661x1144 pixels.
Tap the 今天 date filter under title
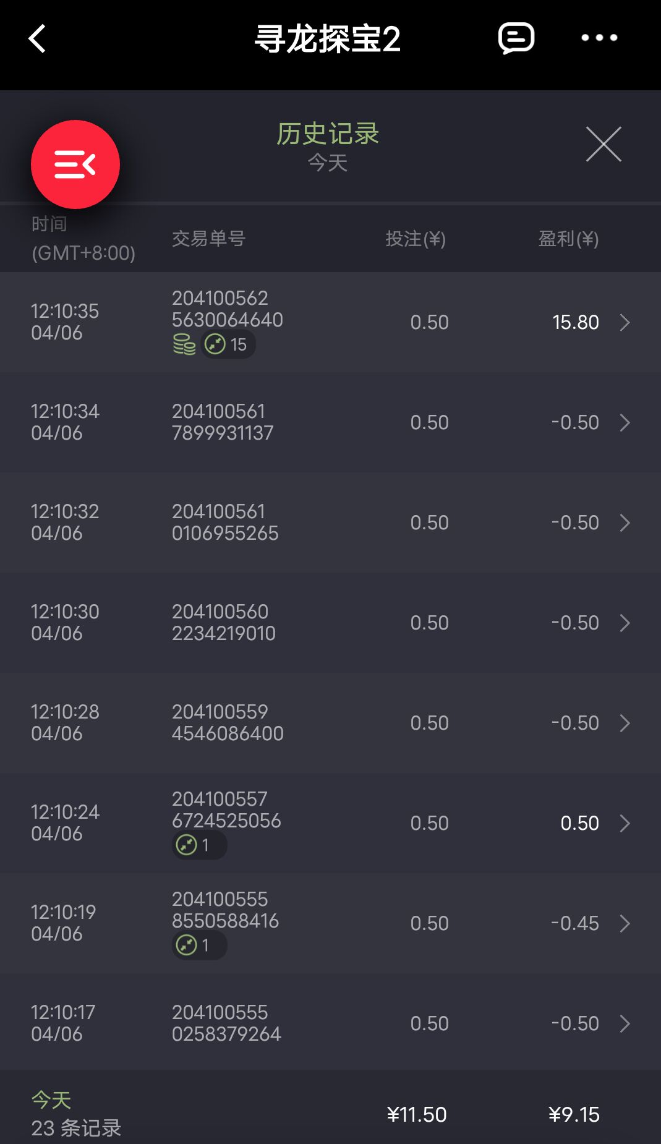(x=328, y=163)
